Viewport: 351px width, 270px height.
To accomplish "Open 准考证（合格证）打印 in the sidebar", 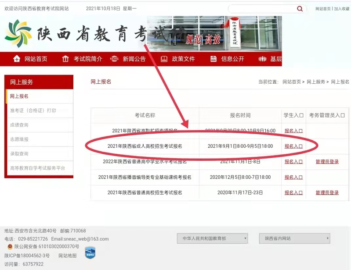I will click(x=33, y=110).
